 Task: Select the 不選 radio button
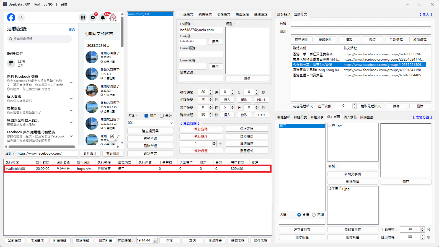pos(314,215)
